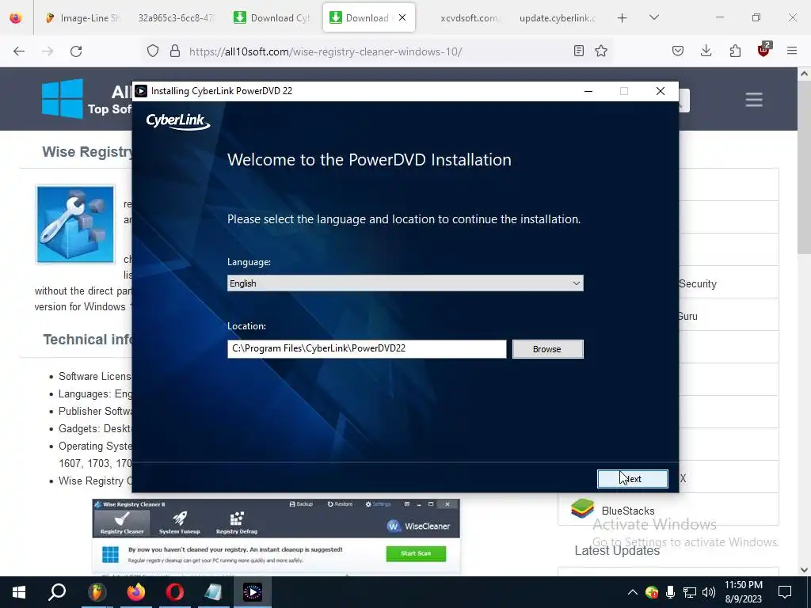The width and height of the screenshot is (811, 608).
Task: Click the Security link in site sidebar
Action: [x=698, y=284]
